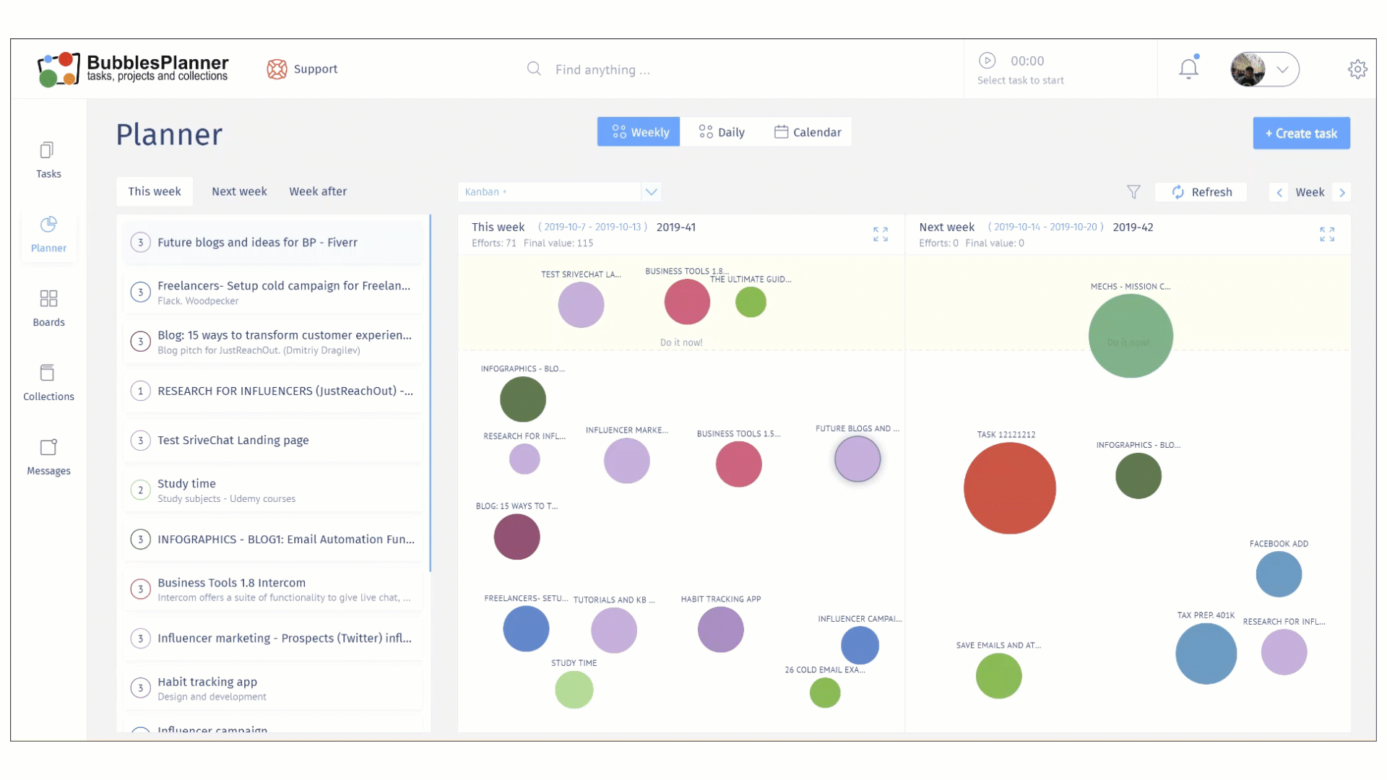The height and width of the screenshot is (780, 1387).
Task: Expand the Next week column fullscreen
Action: pyautogui.click(x=1327, y=234)
